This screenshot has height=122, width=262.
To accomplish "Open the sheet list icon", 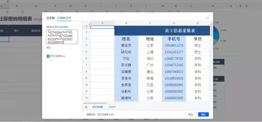I will point(86,107).
